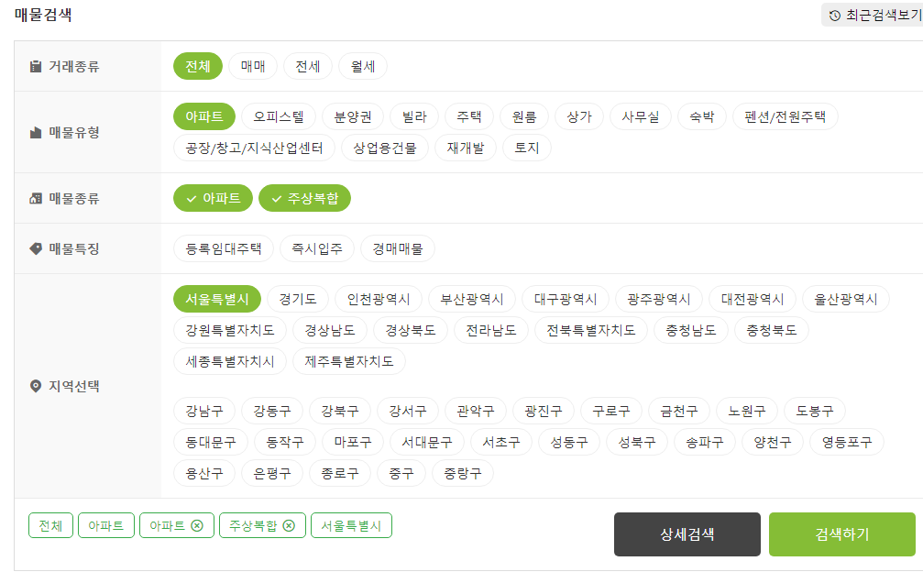Click the 거래종류 clipboard icon
This screenshot has width=923, height=572.
(36, 67)
